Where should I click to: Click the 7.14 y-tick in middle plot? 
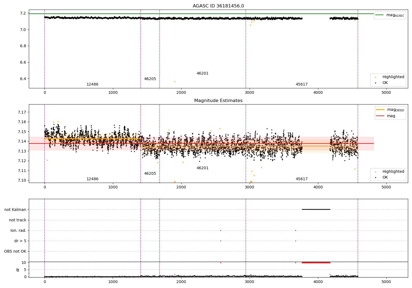pyautogui.click(x=22, y=142)
